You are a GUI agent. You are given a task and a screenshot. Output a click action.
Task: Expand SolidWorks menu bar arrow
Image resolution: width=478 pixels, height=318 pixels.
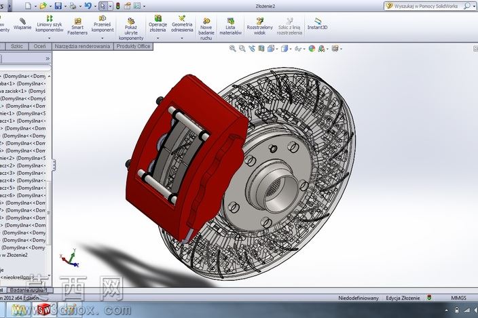click(x=10, y=6)
